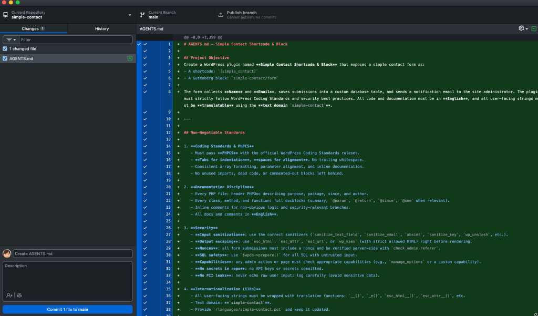Click the '[simple_contact]' shortcode diff line

[221, 72]
